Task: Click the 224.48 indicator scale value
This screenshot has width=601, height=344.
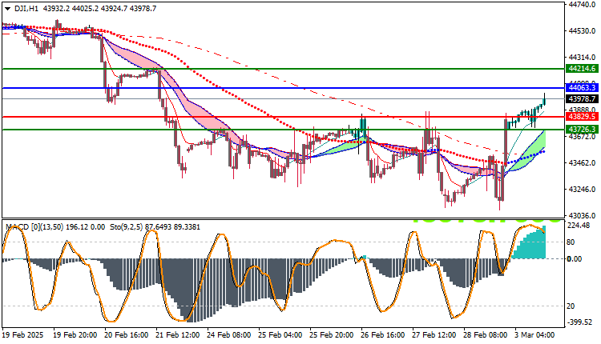Action: tap(579, 226)
